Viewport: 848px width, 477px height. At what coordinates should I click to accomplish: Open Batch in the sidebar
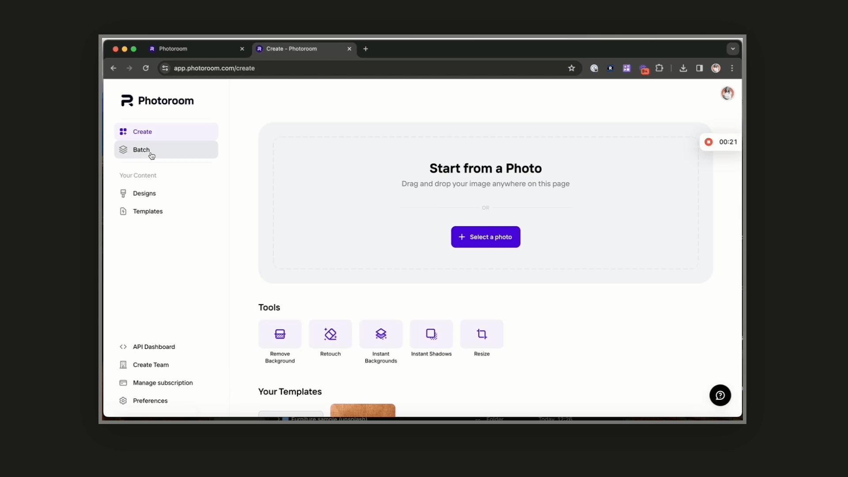(166, 150)
